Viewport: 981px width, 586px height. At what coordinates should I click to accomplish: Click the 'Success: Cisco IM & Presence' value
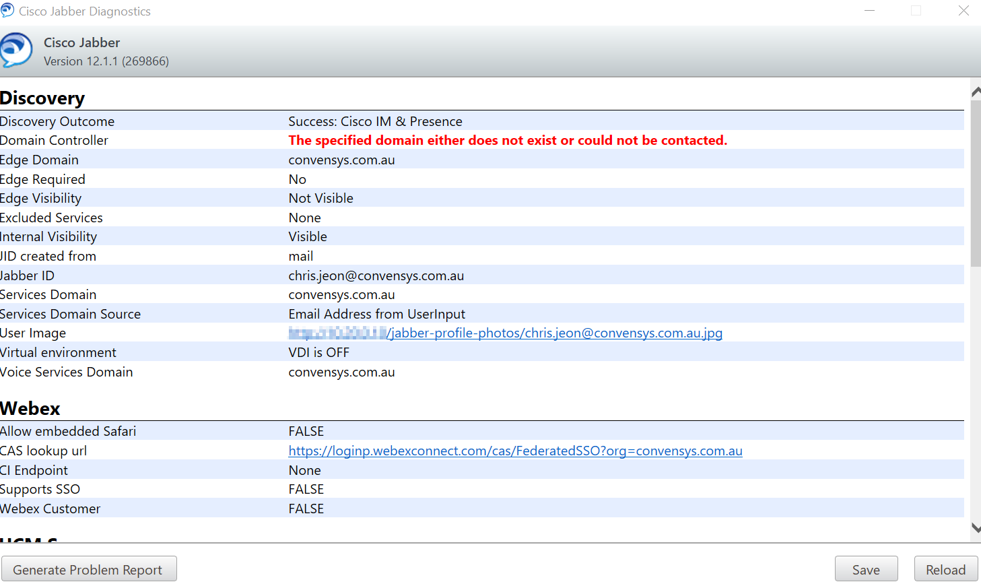click(x=375, y=121)
